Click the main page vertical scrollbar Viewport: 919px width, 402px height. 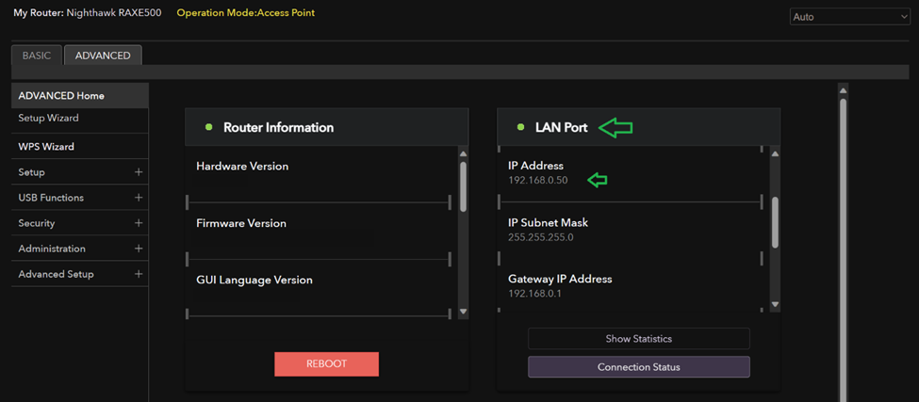coord(843,235)
